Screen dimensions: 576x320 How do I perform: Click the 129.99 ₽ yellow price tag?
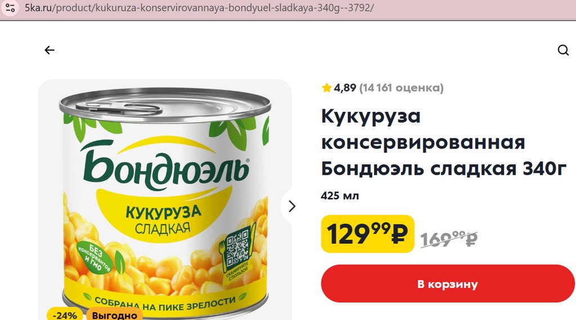(368, 234)
